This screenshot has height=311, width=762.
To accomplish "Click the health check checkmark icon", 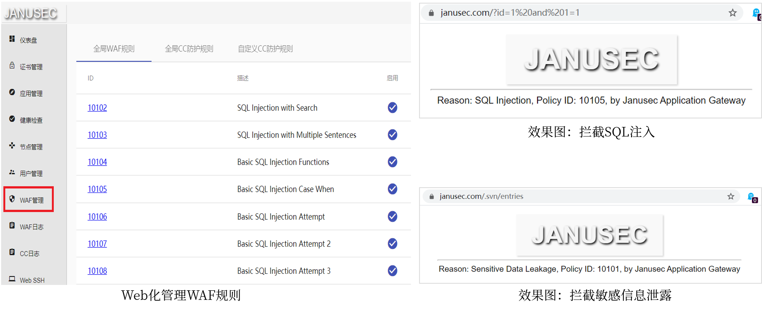I will coord(12,119).
